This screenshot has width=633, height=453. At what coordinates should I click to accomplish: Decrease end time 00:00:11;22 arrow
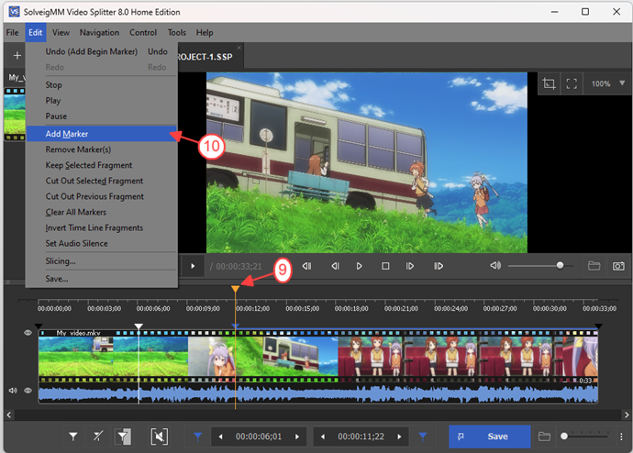[x=323, y=436]
